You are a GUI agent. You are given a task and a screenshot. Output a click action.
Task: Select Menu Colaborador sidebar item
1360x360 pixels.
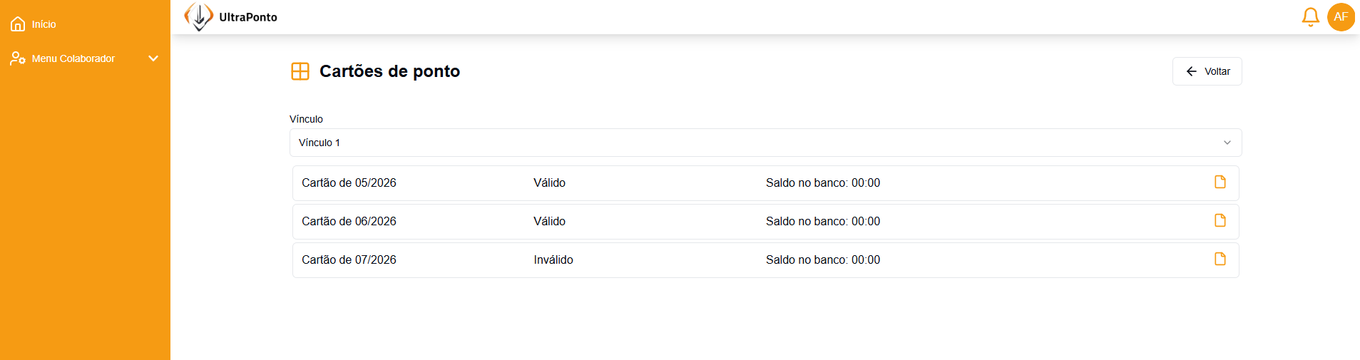[86, 58]
